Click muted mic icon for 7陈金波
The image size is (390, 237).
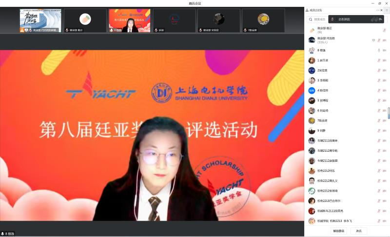tap(379, 120)
